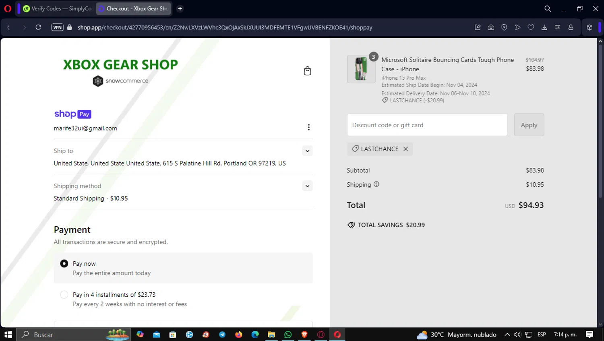Expand the Shipping method dropdown
Image resolution: width=604 pixels, height=341 pixels.
click(x=307, y=186)
